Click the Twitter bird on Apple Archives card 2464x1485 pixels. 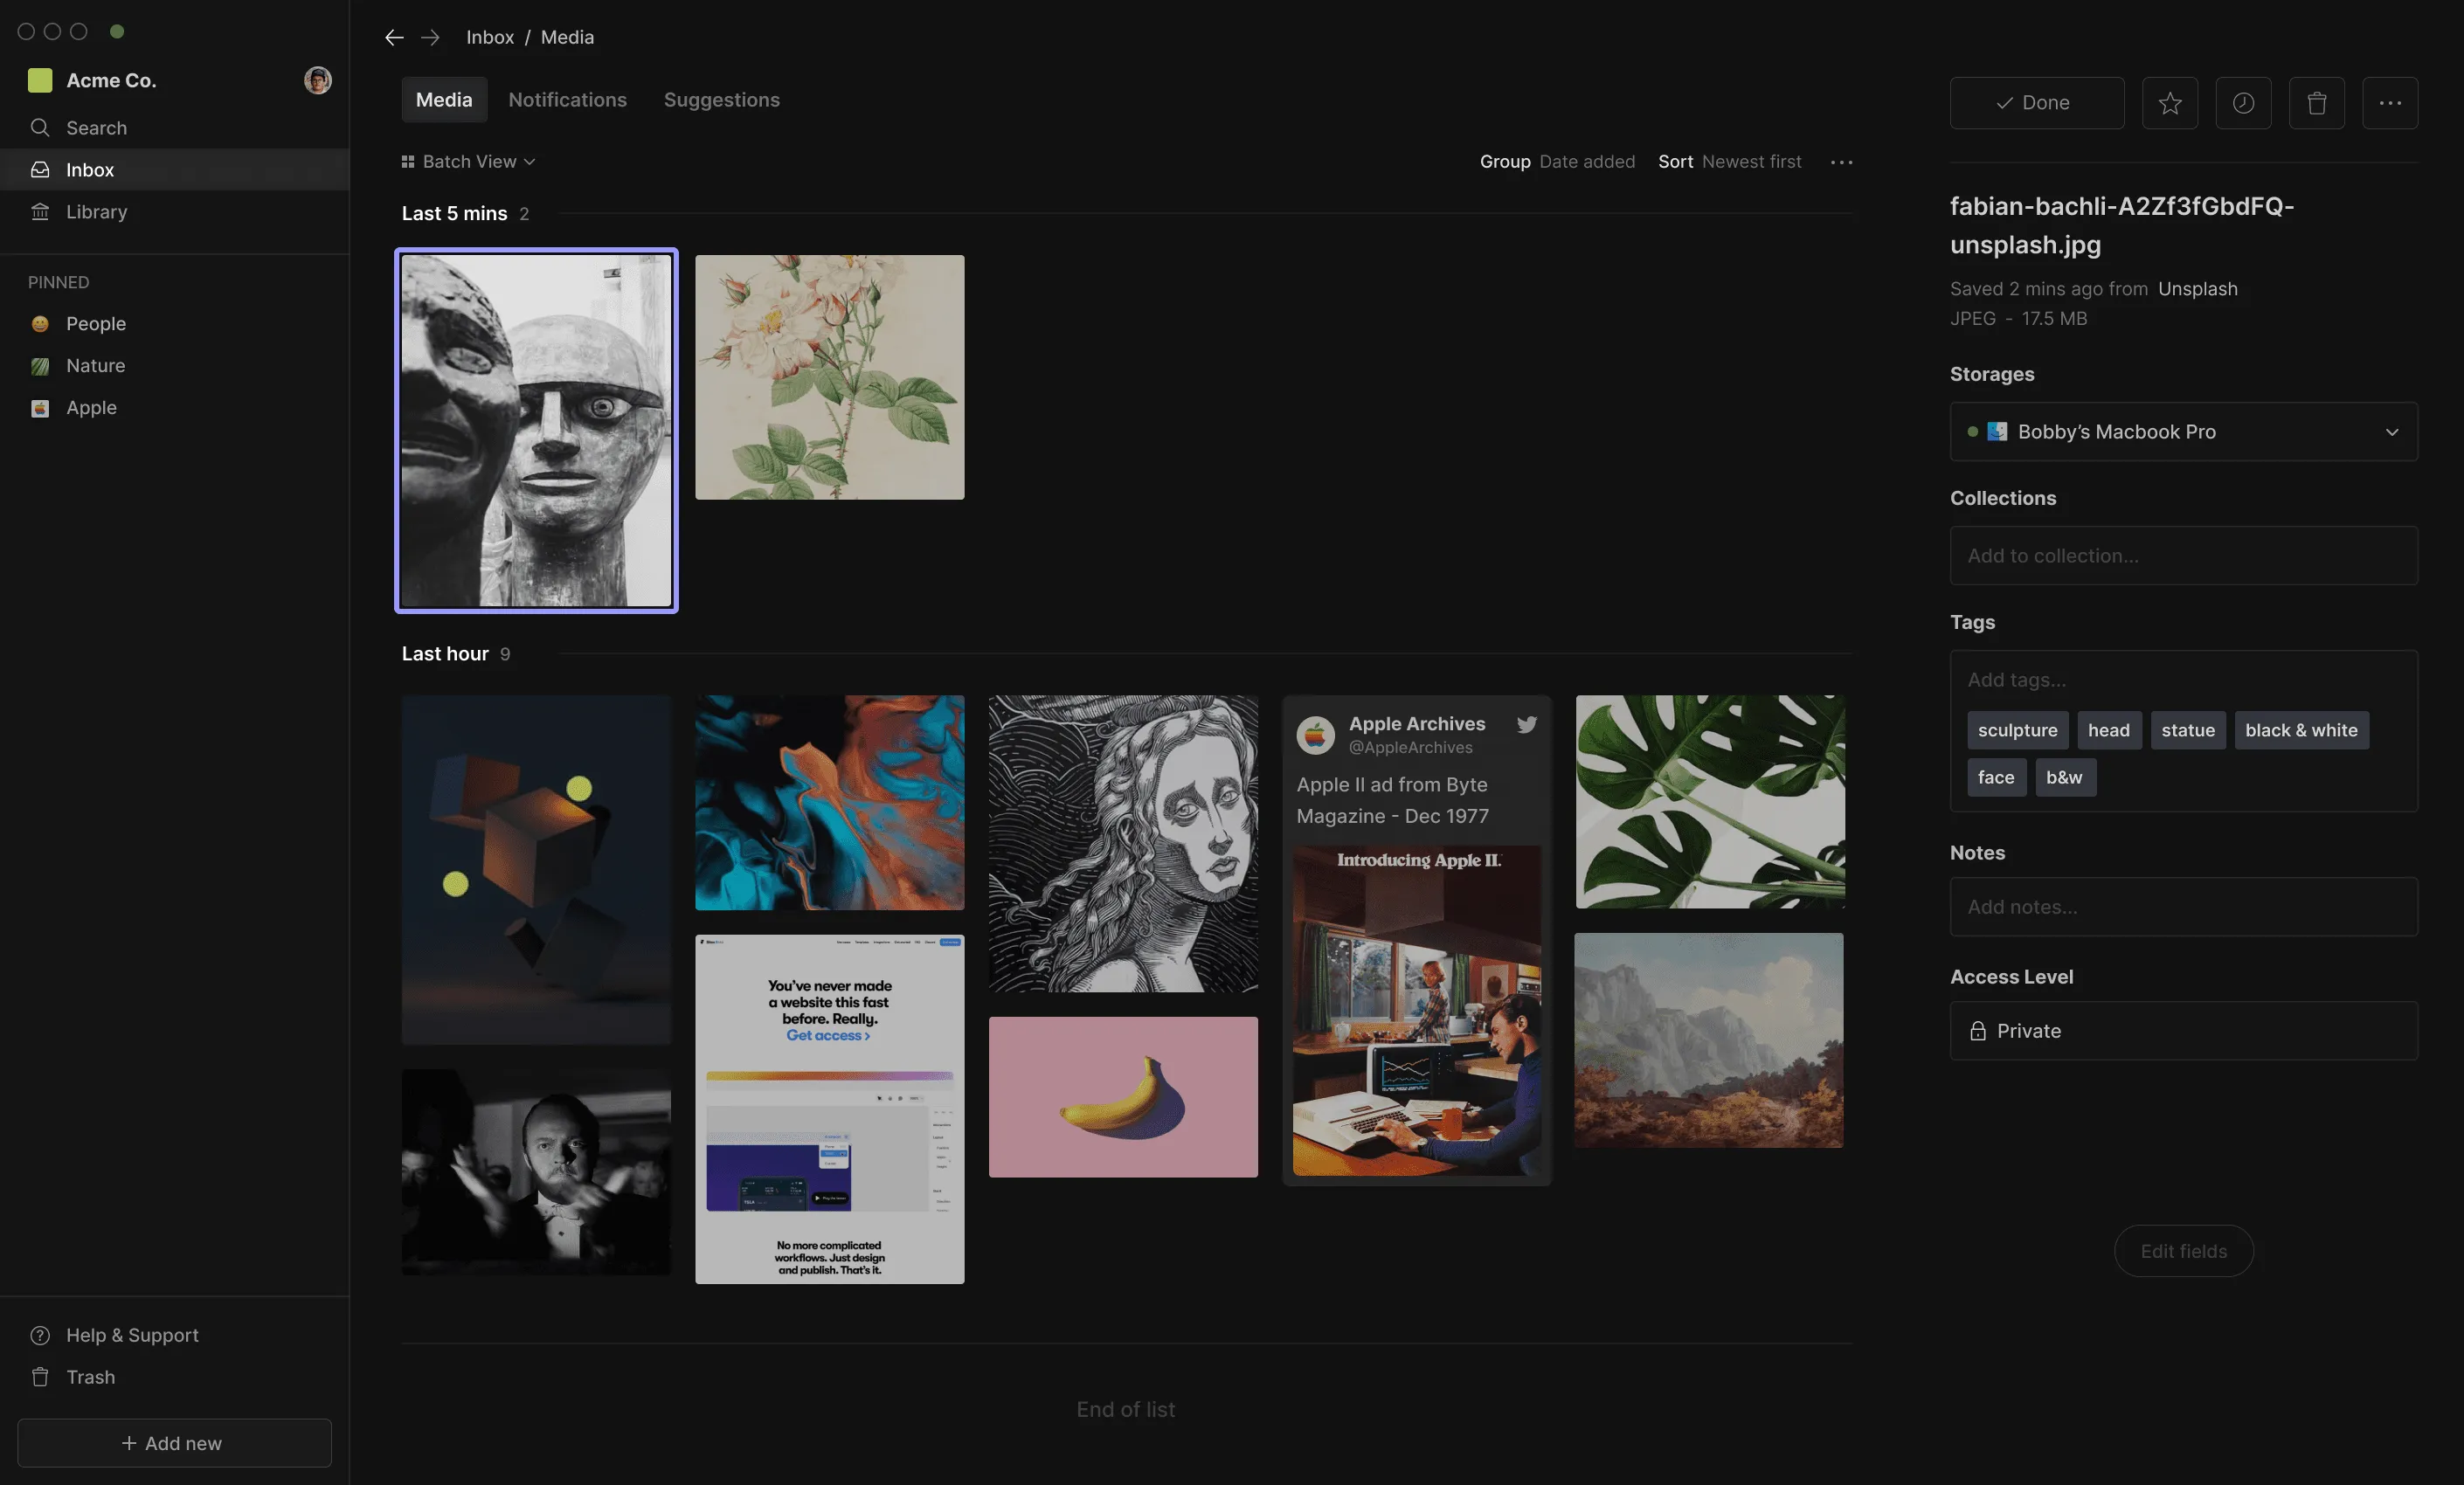pos(1526,725)
